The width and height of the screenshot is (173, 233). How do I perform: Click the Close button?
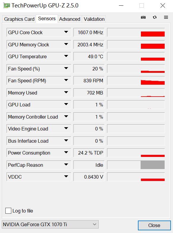click(x=154, y=225)
